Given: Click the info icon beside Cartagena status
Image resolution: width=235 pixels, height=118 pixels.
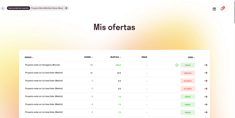Looking at the screenshot, I should 177,65.
